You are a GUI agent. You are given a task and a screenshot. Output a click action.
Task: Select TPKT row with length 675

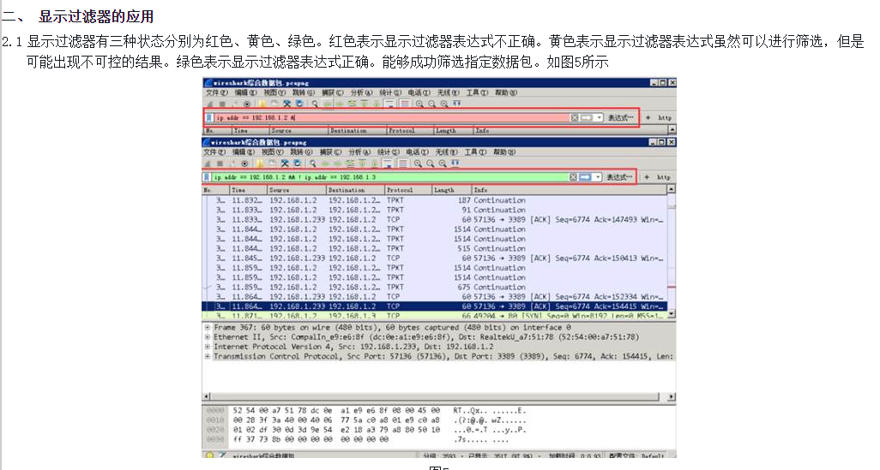click(434, 287)
